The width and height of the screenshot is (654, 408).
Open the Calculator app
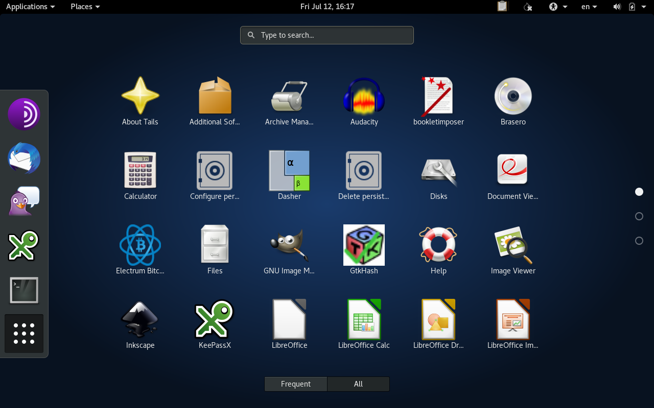click(x=140, y=175)
